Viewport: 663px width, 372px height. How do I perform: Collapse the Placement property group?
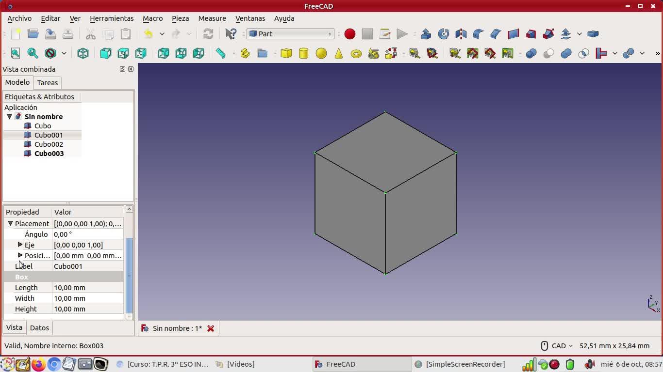tap(10, 223)
